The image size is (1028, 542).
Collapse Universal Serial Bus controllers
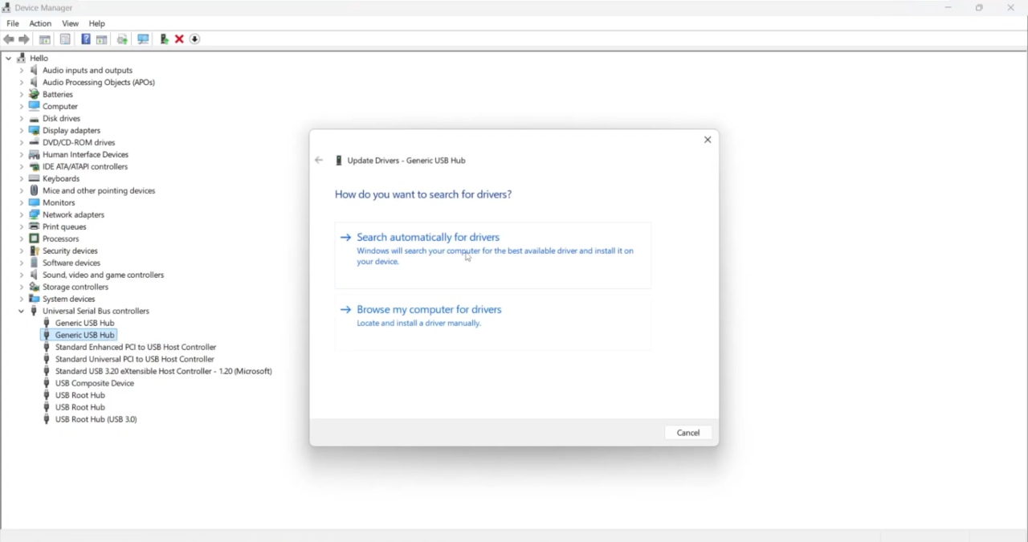tap(21, 311)
